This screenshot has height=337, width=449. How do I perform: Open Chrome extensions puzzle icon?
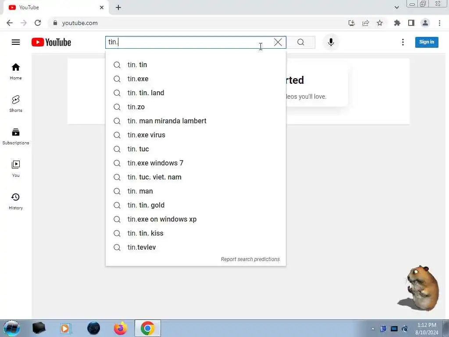point(397,23)
